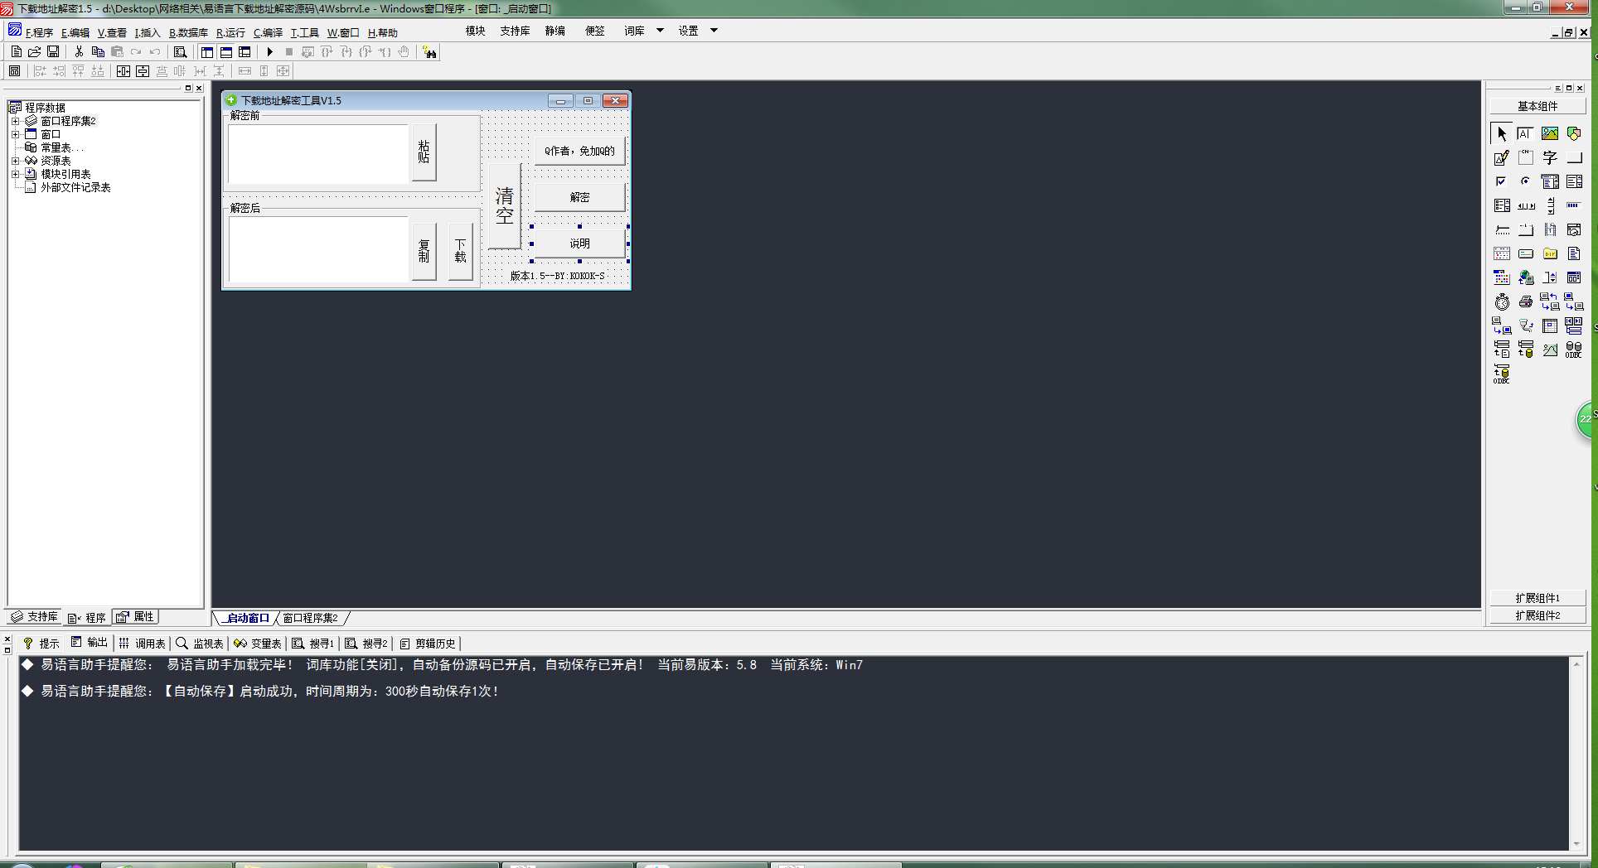The width and height of the screenshot is (1598, 868).
Task: Click the output panel scroll-down arrow
Action: [x=1576, y=844]
